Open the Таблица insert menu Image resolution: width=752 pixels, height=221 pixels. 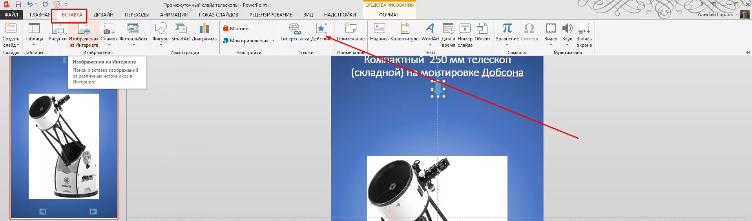click(x=34, y=34)
